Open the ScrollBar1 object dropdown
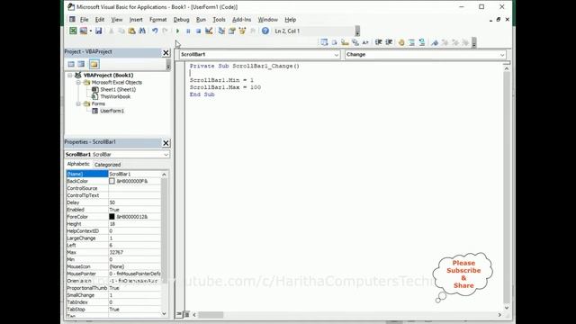 [336, 55]
